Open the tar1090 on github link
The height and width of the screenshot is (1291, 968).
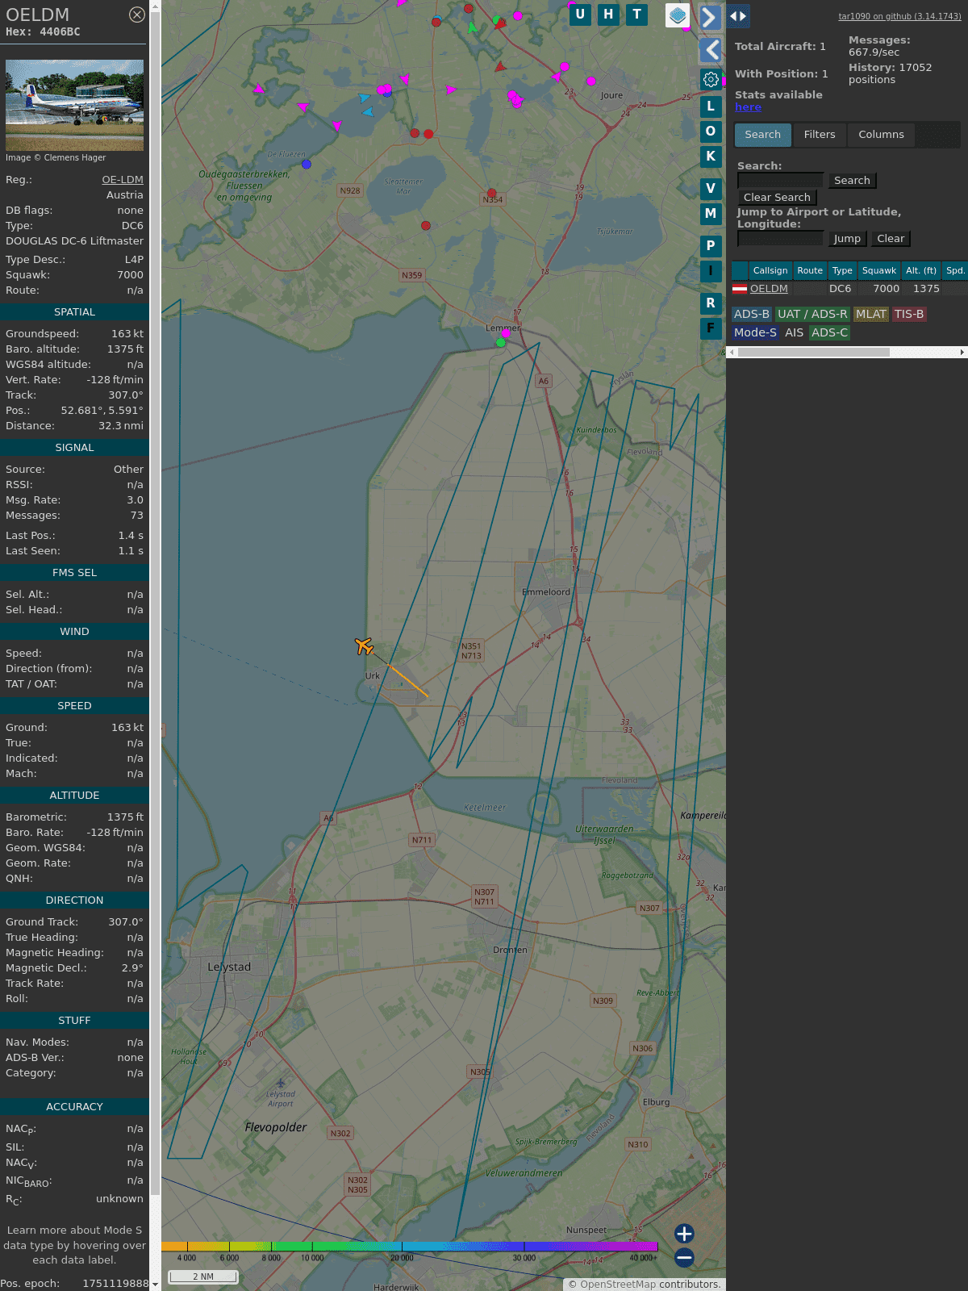click(899, 16)
